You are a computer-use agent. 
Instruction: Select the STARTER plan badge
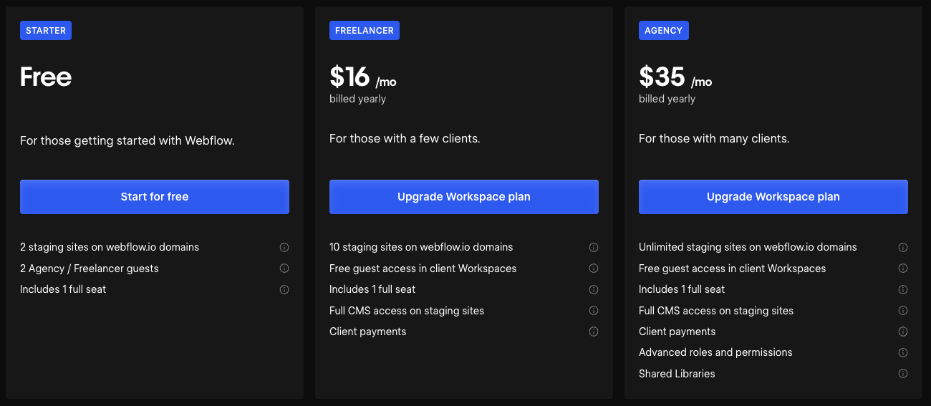(x=46, y=30)
